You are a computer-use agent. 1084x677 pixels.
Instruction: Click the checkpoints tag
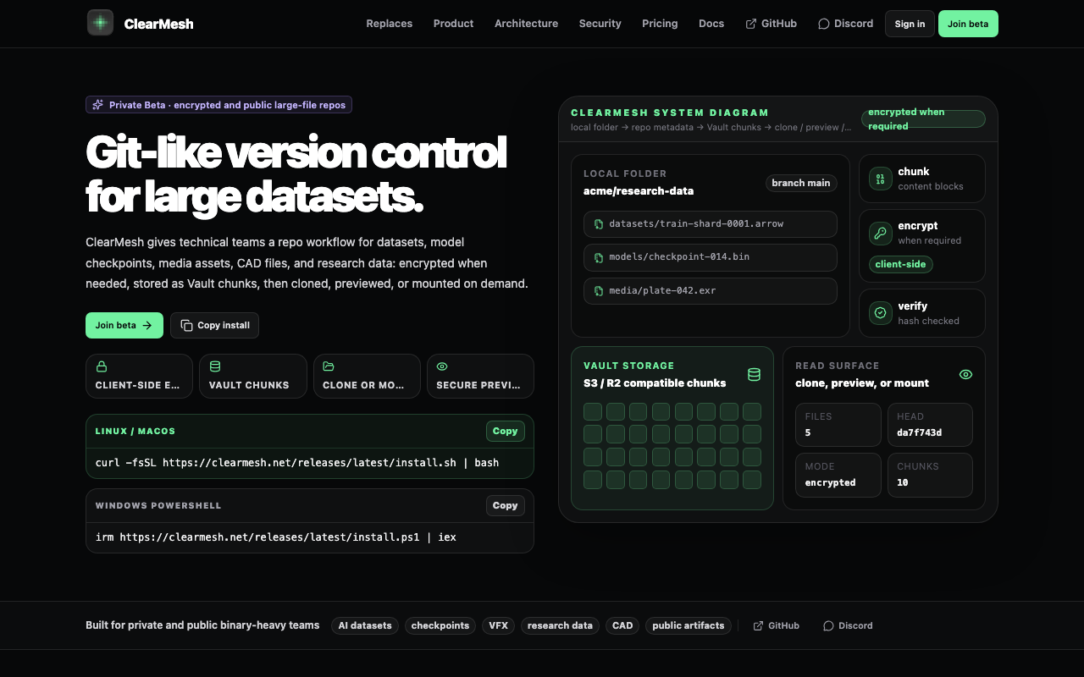click(x=440, y=626)
